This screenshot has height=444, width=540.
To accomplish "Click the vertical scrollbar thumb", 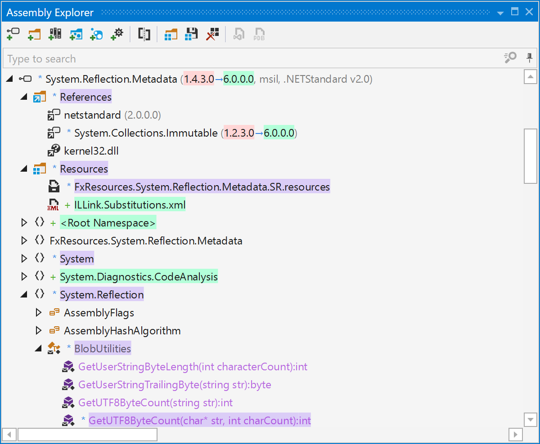I will [531, 156].
